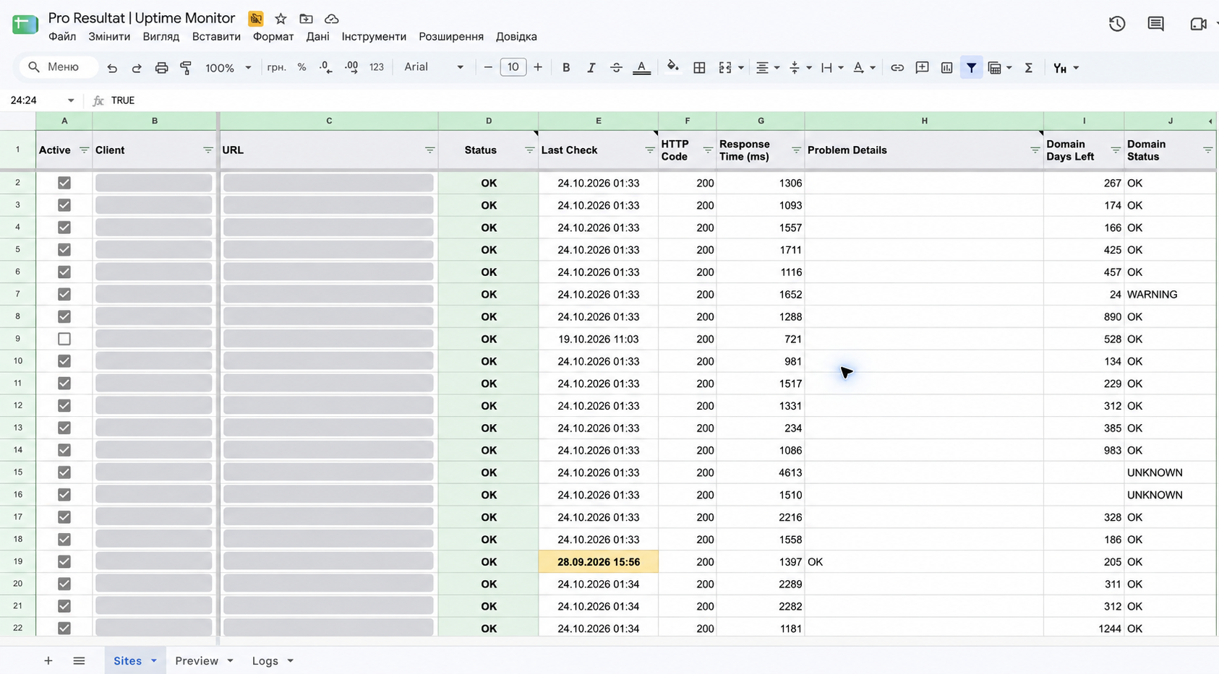Uncheck Active checkbox in row 2
This screenshot has height=674, width=1219.
64,183
